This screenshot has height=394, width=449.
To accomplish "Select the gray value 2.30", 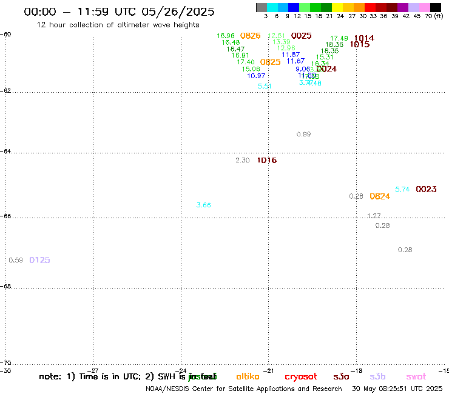I will pyautogui.click(x=243, y=160).
